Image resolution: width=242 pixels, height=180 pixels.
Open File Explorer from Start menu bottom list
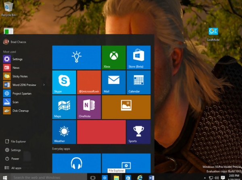(x=19, y=141)
